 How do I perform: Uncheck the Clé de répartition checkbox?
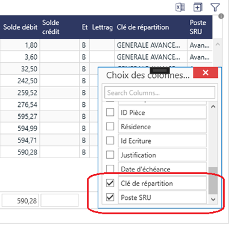click(x=110, y=183)
